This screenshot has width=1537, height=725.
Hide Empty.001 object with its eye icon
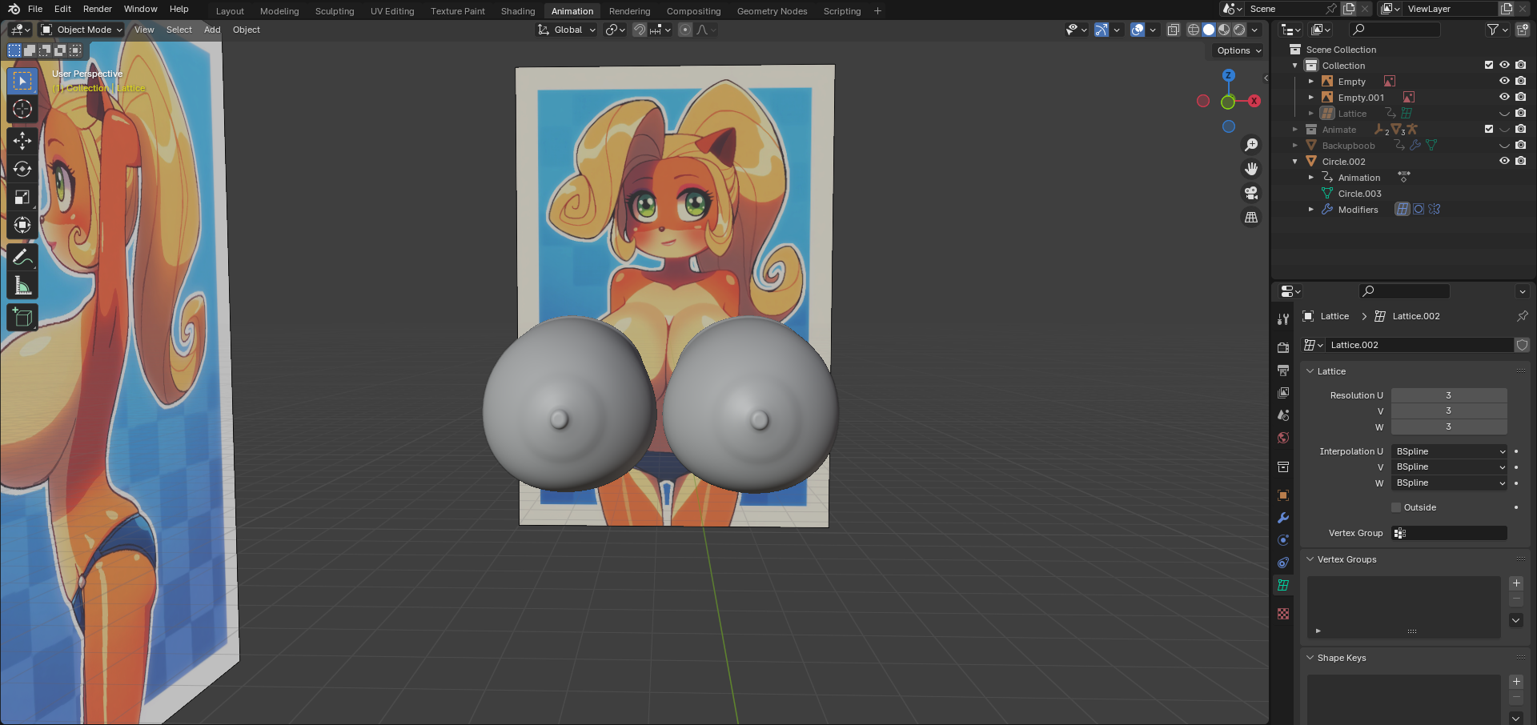[x=1504, y=97]
